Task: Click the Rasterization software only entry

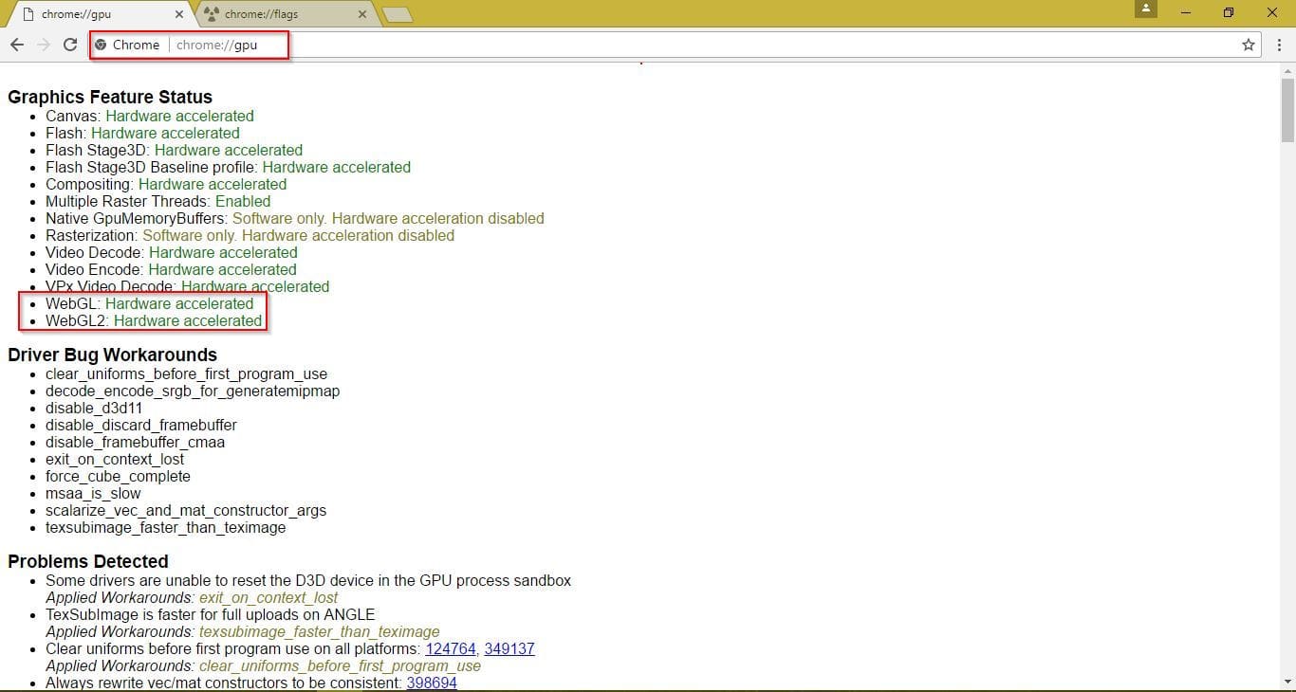Action: click(250, 236)
